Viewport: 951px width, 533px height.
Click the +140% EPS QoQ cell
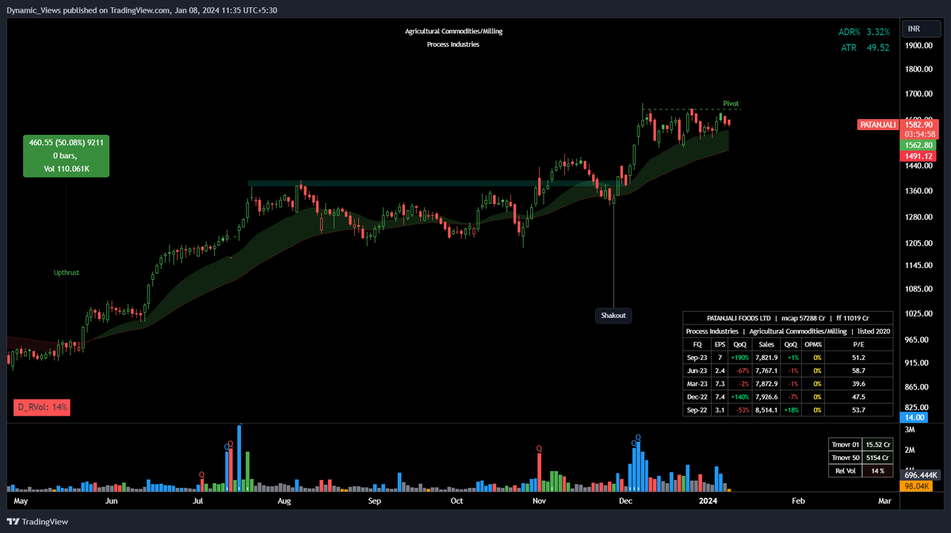[740, 397]
